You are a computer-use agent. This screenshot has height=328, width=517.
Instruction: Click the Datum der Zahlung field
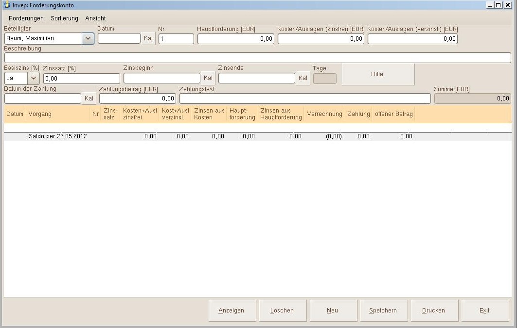pyautogui.click(x=43, y=98)
